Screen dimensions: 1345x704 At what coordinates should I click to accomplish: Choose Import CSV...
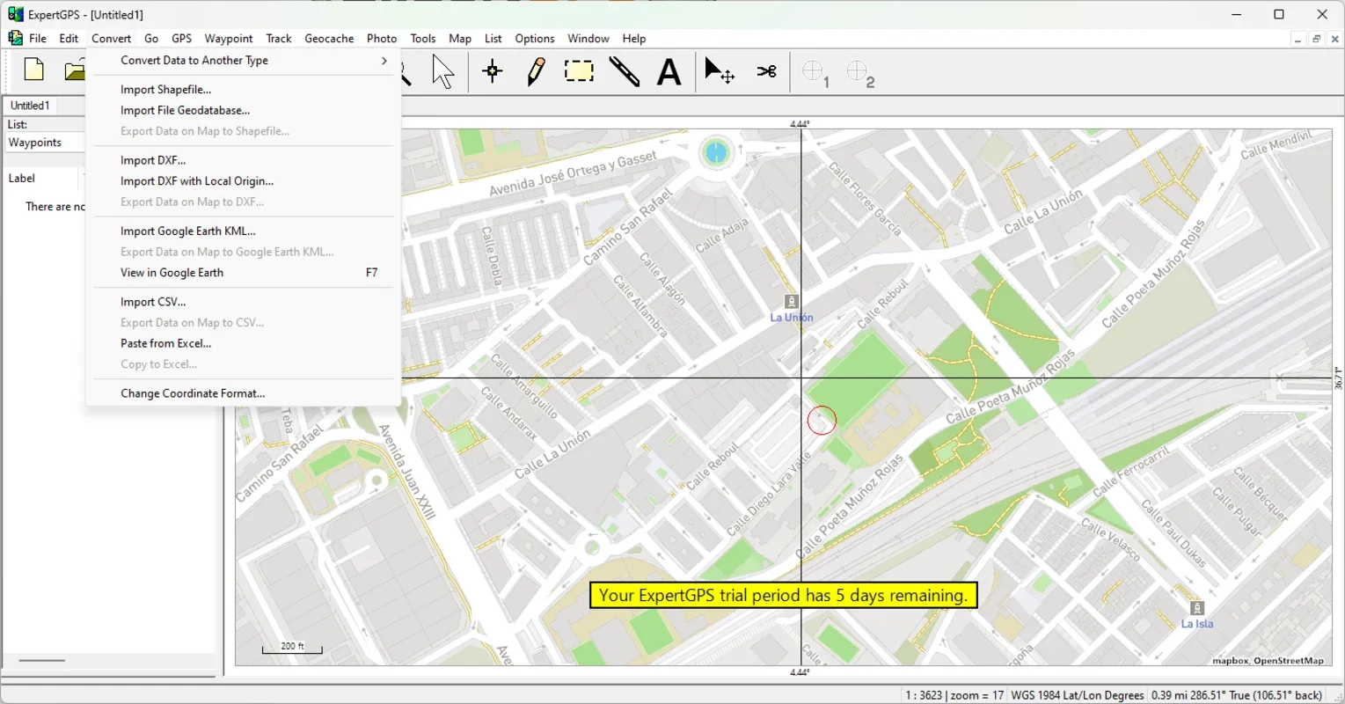tap(244, 302)
